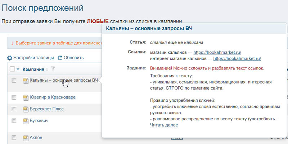Toggle the select-all checkbox in table header
The image size is (288, 144).
point(12,69)
